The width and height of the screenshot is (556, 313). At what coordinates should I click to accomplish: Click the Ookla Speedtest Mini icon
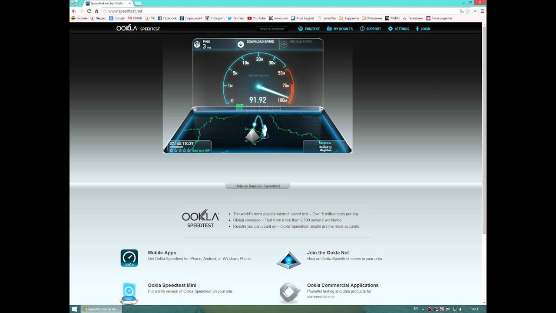(x=129, y=293)
